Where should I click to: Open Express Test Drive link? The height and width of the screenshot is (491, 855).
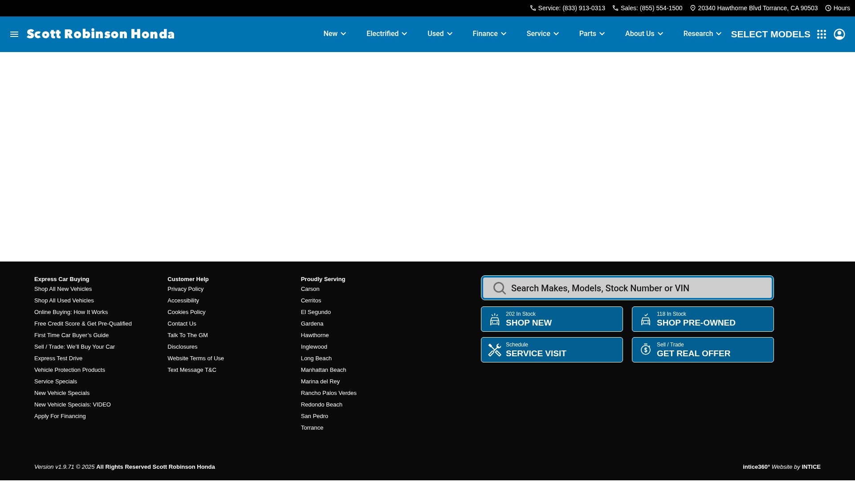click(58, 358)
